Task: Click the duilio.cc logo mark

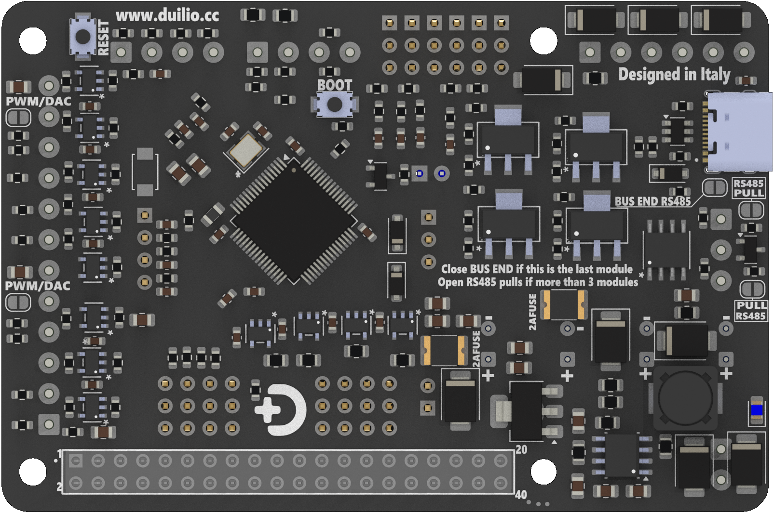Action: pos(280,410)
